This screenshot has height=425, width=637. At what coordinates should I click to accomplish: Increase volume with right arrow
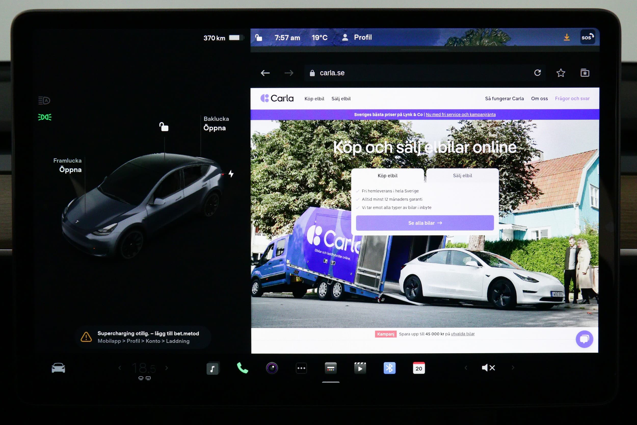(513, 368)
